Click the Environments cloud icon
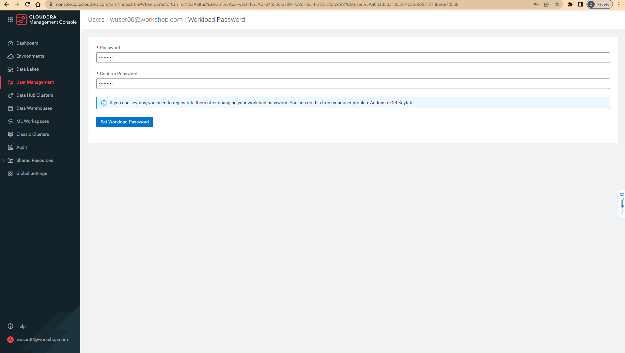625x353 pixels. [x=10, y=56]
